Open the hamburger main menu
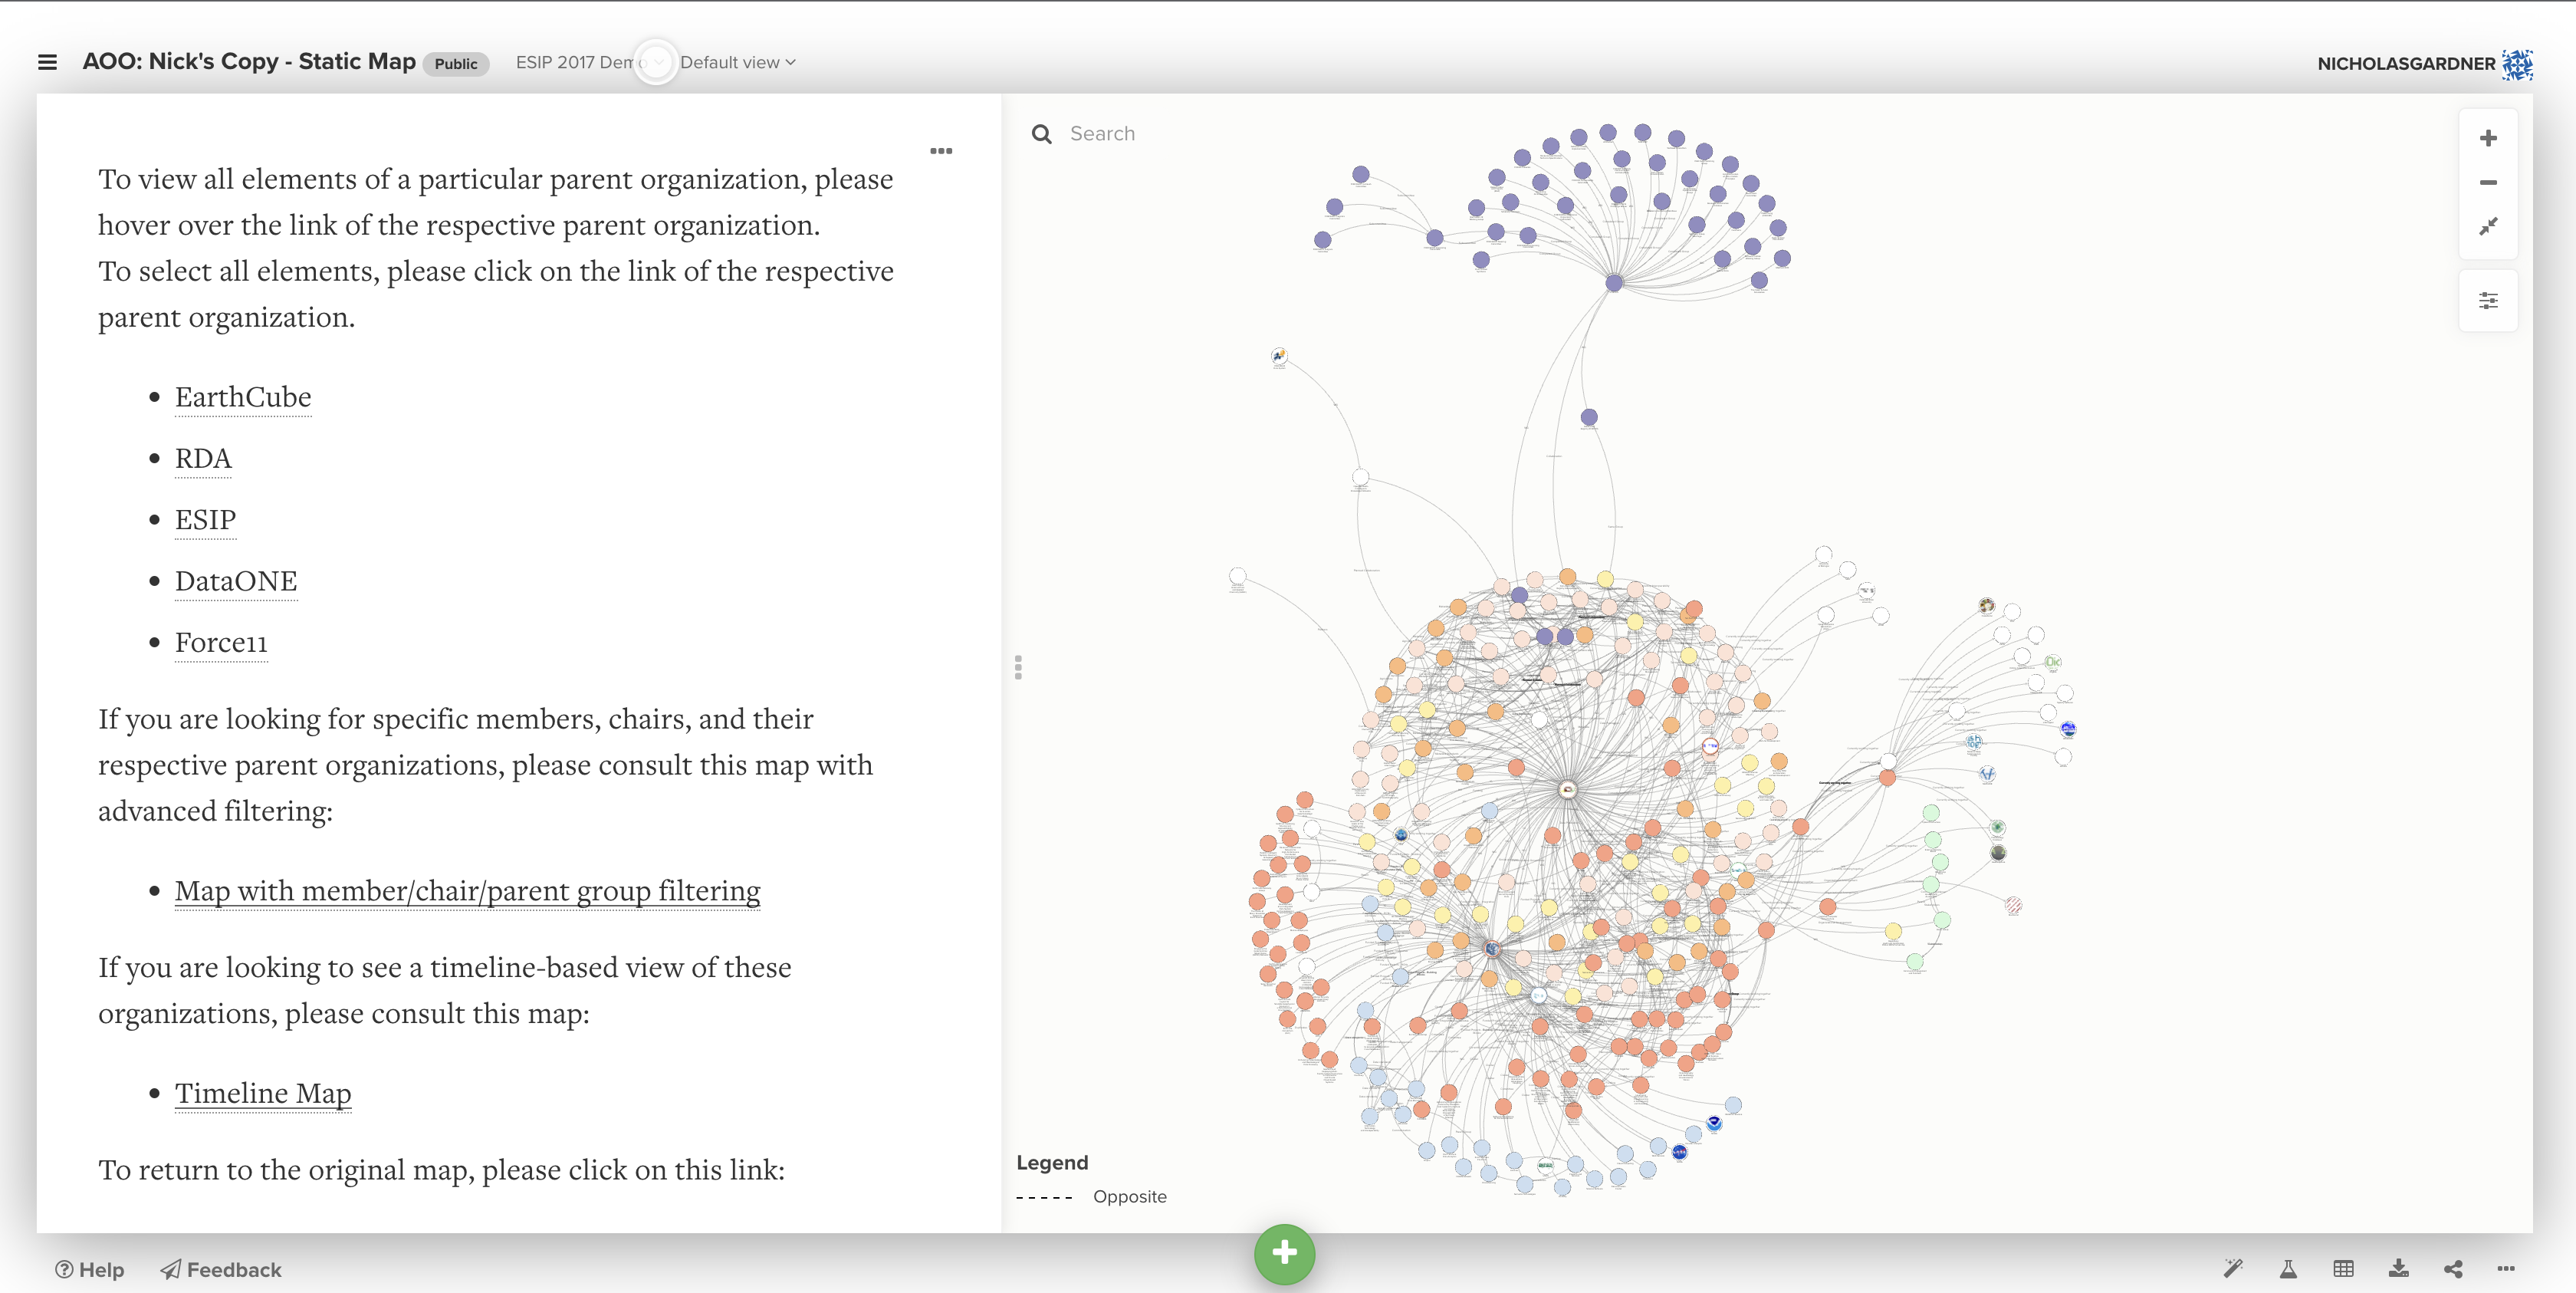Screen dimensions: 2576x1293 47,62
